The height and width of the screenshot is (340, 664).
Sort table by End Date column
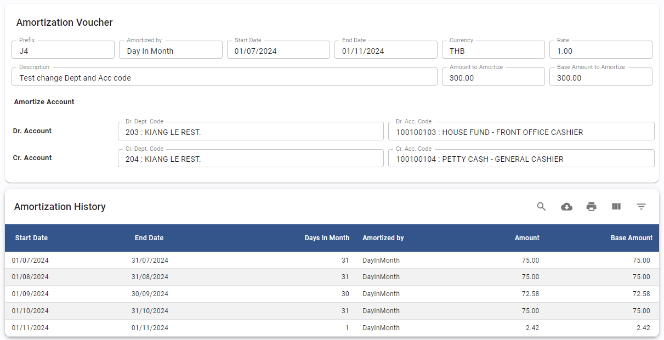pos(149,238)
